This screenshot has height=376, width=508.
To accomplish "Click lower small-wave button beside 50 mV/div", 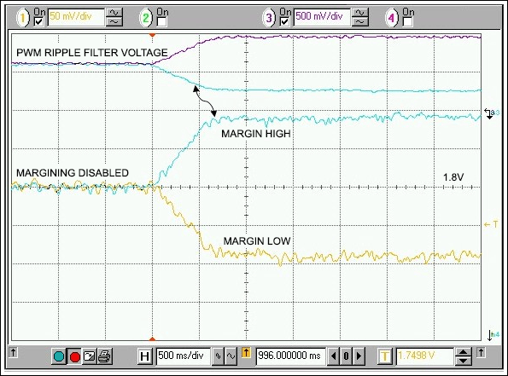I will [114, 21].
